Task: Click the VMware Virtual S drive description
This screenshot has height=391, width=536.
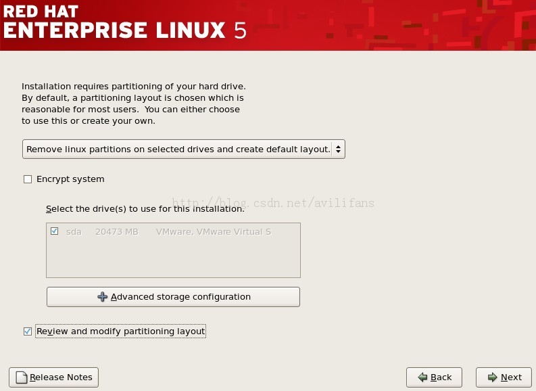Action: point(213,232)
